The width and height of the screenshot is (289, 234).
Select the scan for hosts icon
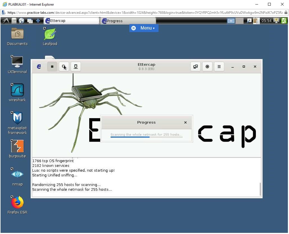coord(64,67)
